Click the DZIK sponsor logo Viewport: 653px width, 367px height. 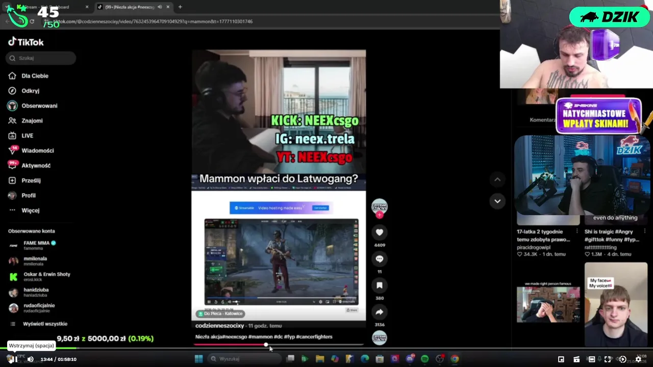click(610, 17)
